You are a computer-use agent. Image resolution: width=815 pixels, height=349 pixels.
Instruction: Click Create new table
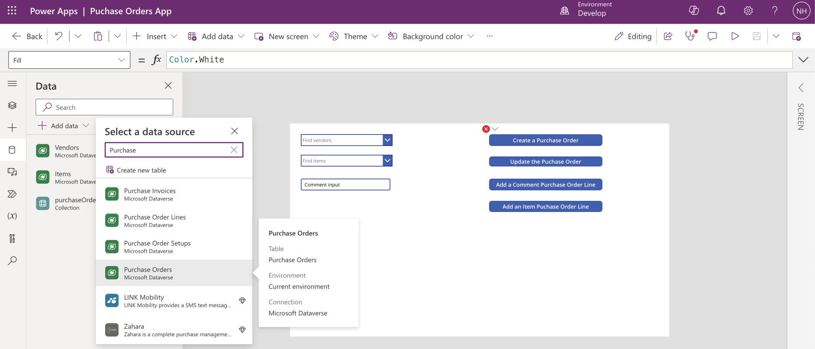pos(136,170)
